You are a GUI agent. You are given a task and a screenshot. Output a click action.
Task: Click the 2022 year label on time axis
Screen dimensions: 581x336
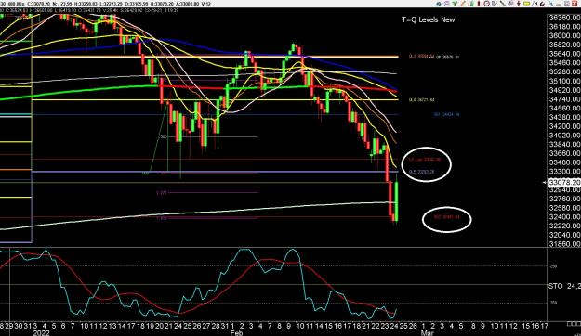tap(41, 333)
